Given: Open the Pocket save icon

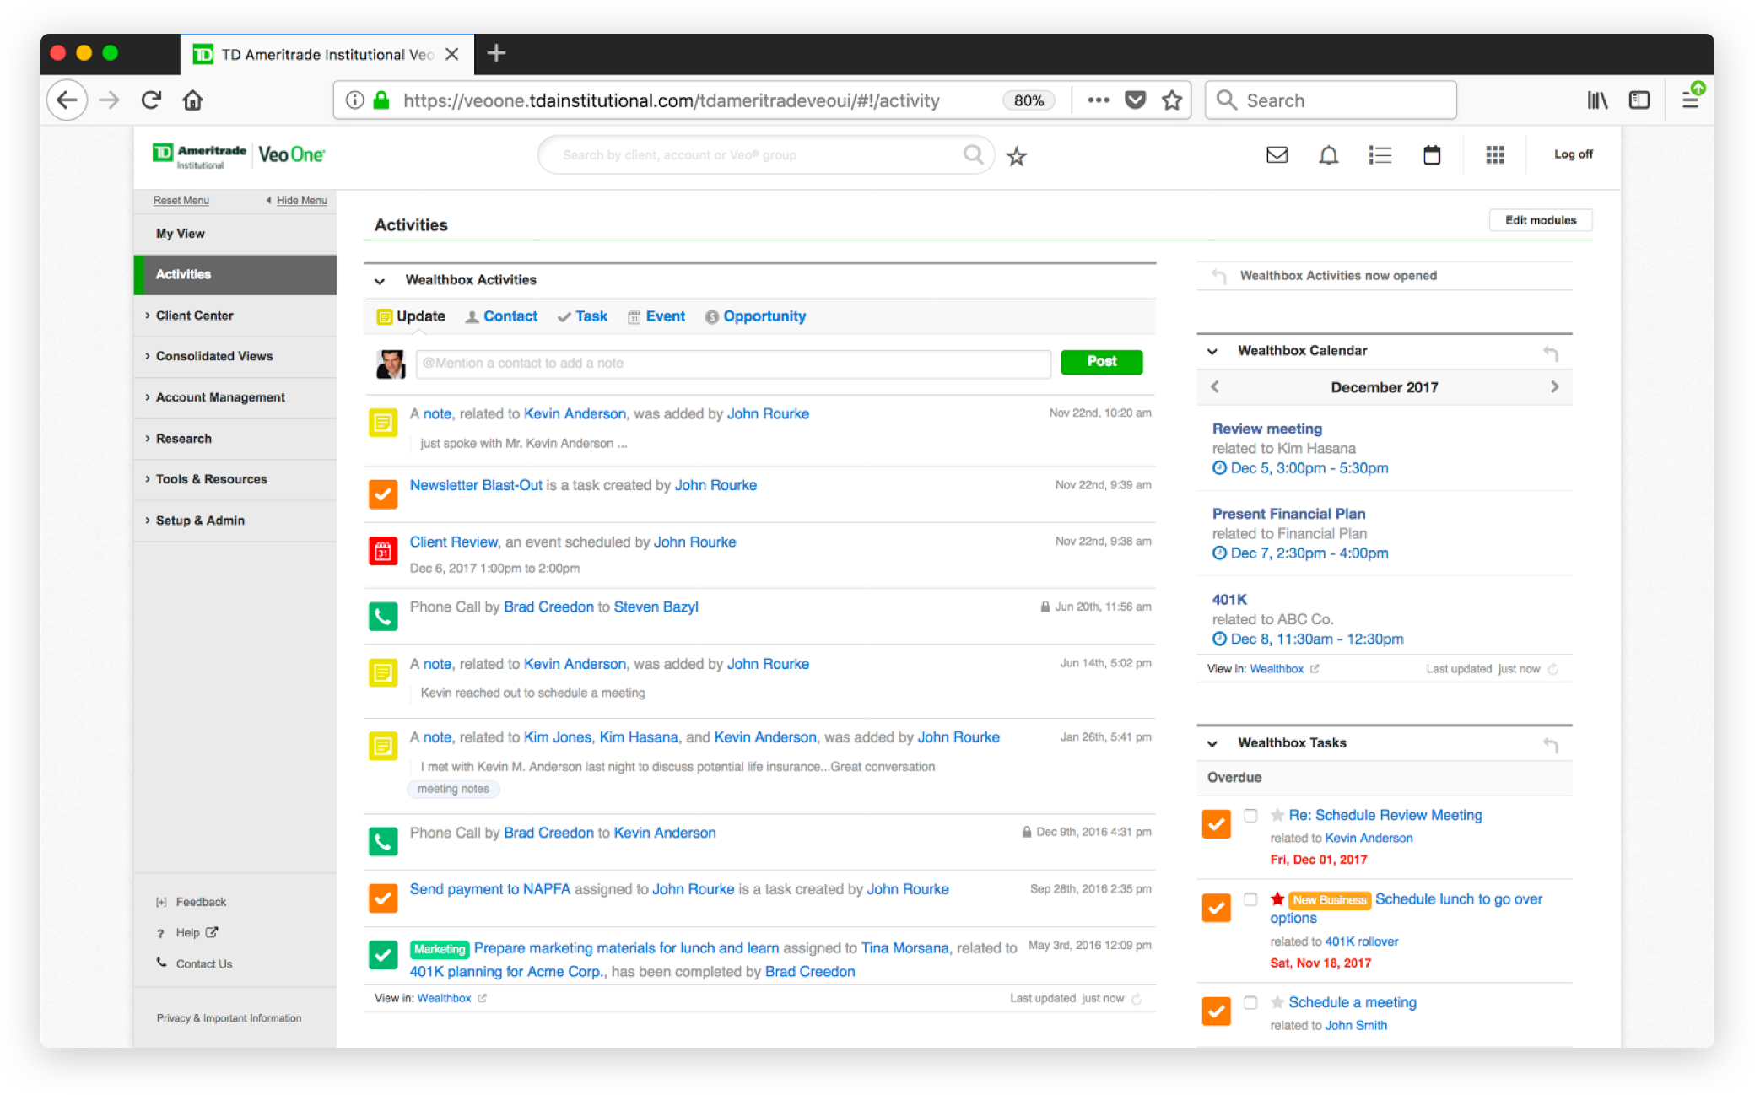Looking at the screenshot, I should [1135, 100].
